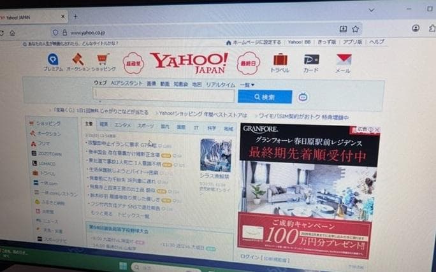
Task: Open the Shopping cart icon in header
Action: (103, 59)
